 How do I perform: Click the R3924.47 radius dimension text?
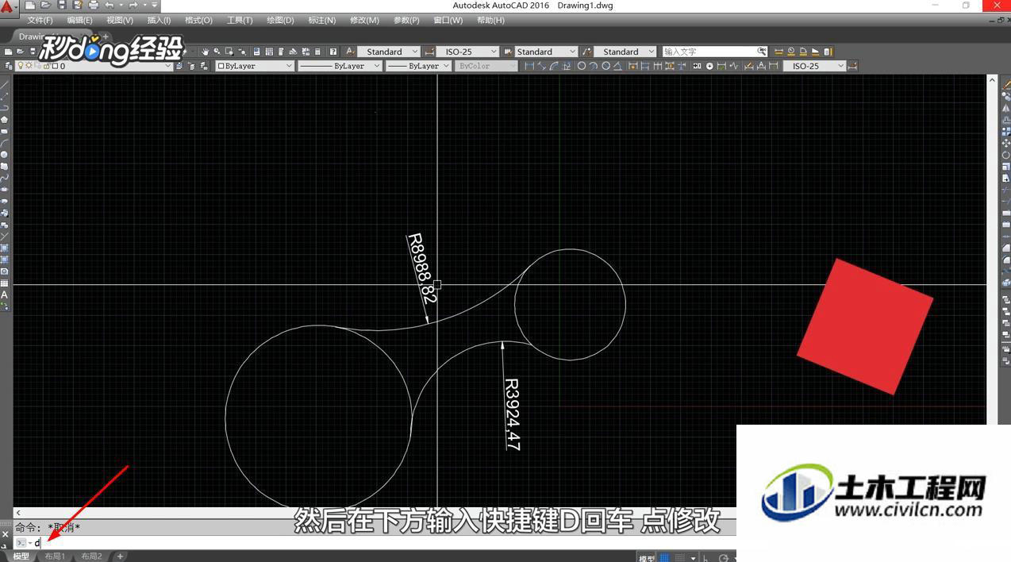click(513, 414)
